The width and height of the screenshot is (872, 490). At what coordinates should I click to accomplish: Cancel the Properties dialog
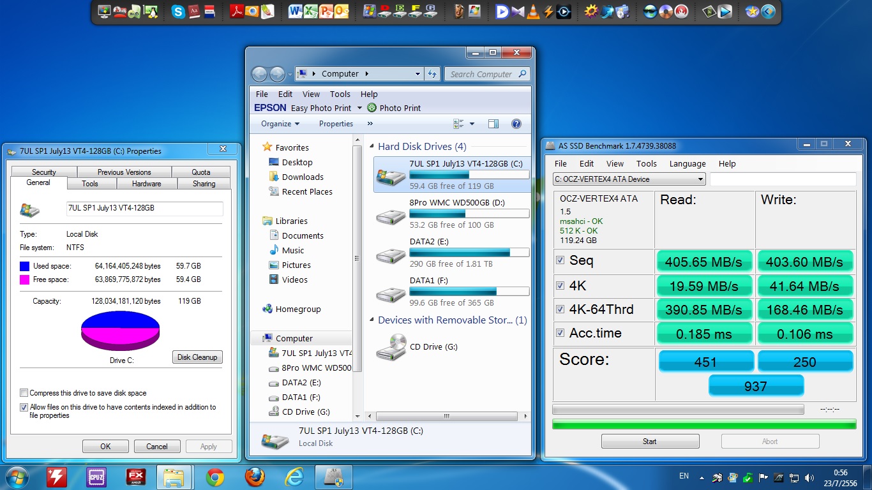coord(156,447)
